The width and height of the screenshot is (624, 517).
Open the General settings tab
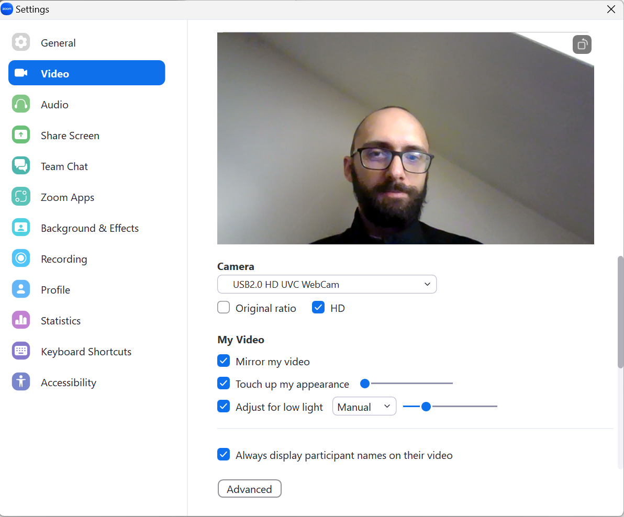click(x=87, y=42)
